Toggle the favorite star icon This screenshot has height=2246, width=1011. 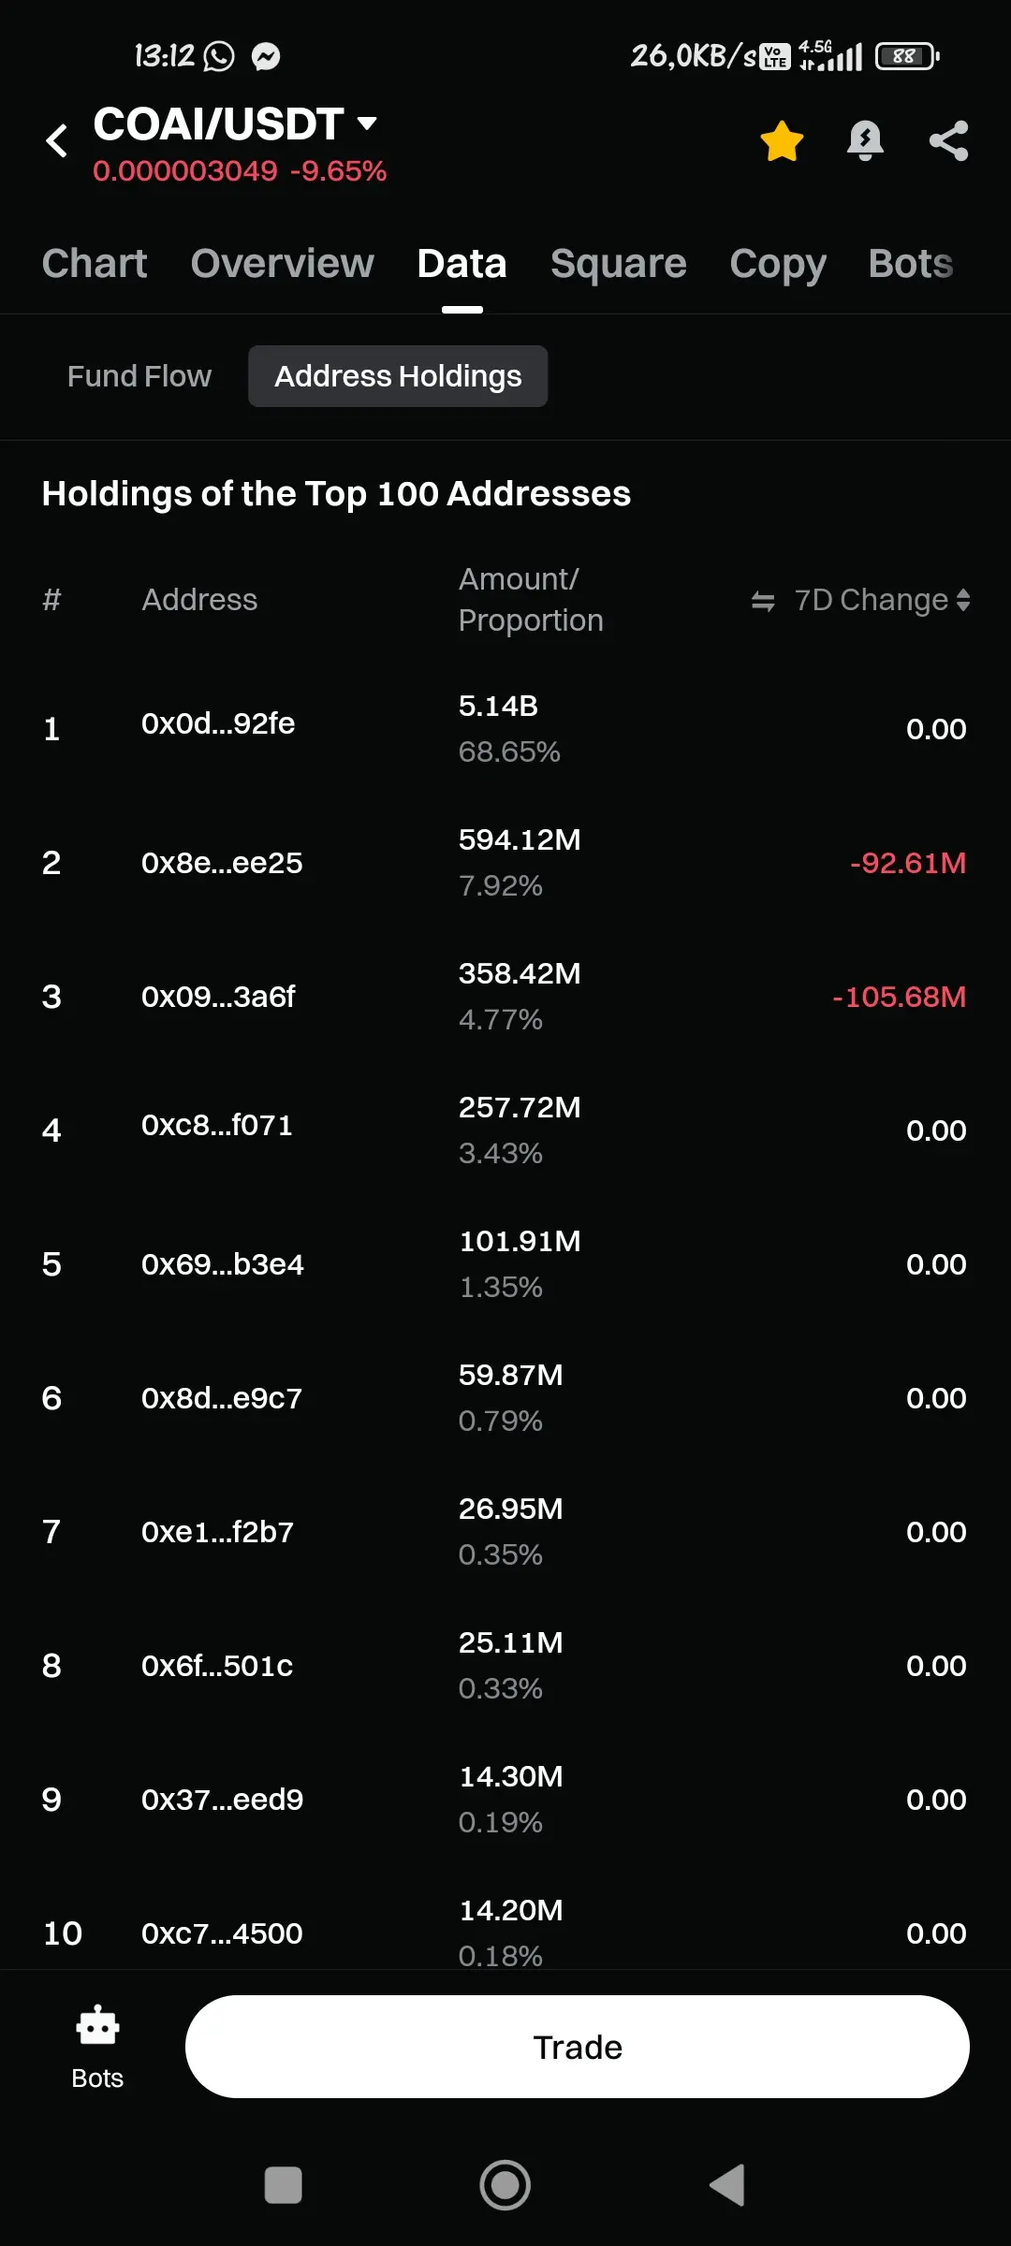(x=782, y=141)
